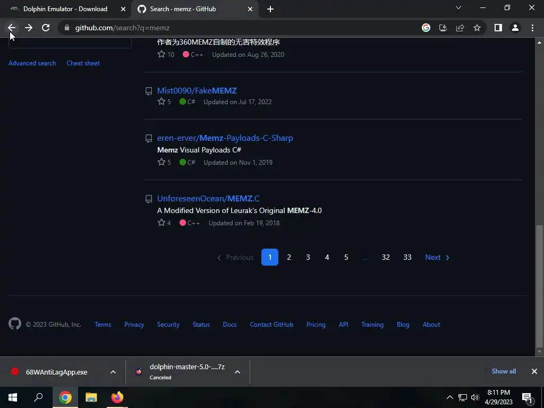Open Mist0090/FakeMEMZ repository
The image size is (544, 408).
pyautogui.click(x=197, y=90)
